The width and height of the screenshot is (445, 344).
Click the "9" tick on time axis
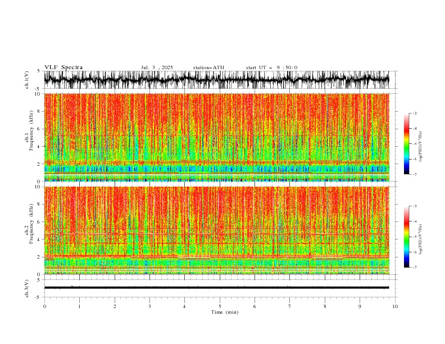pos(360,306)
